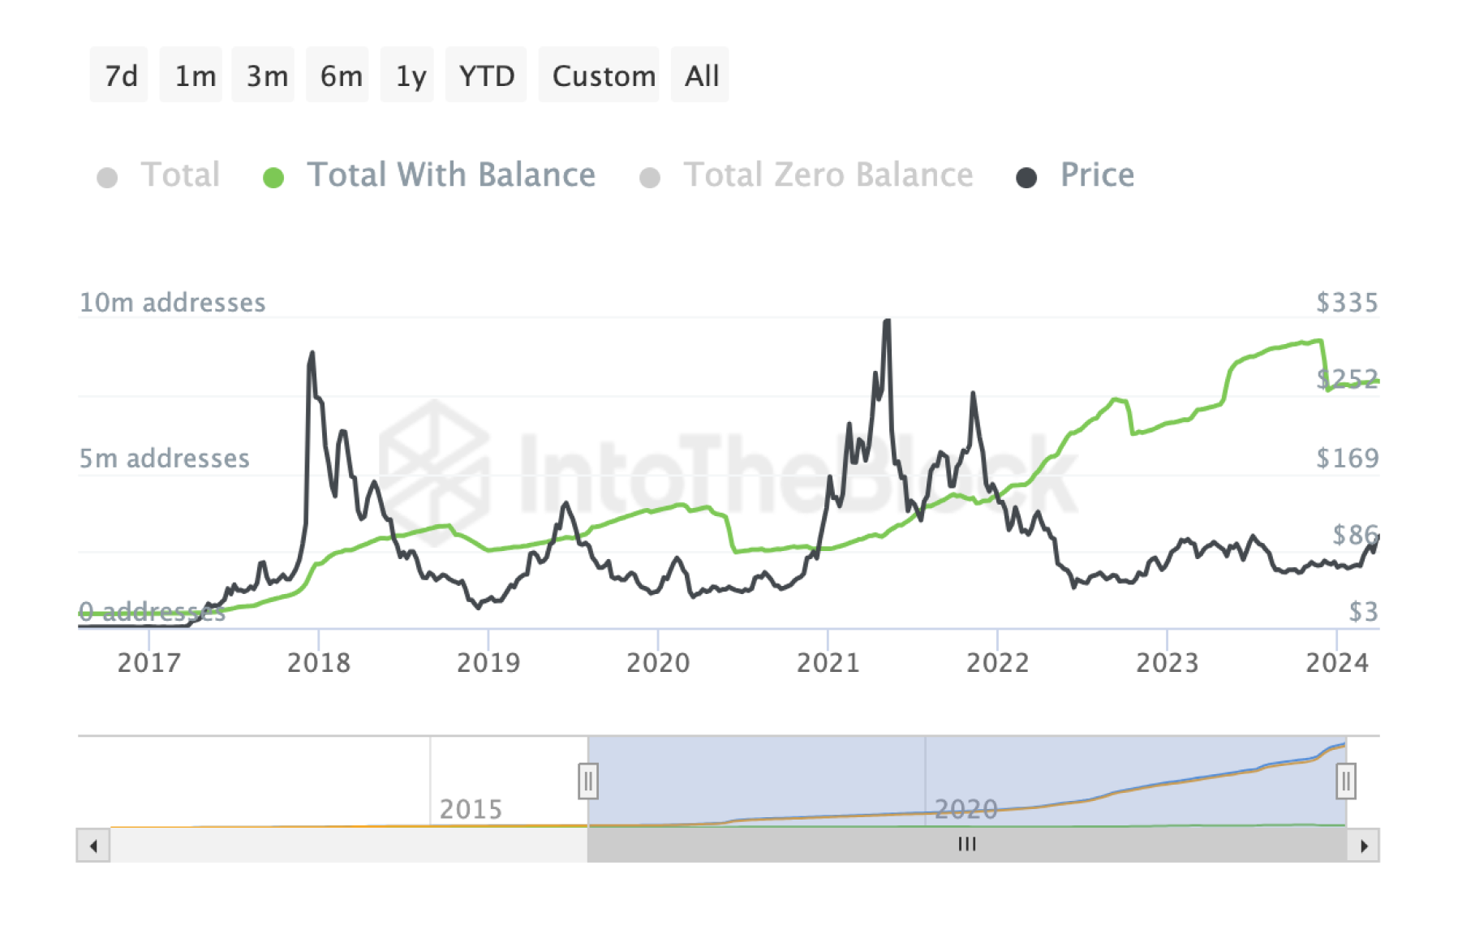
Task: Grab the right navigator range handle
Action: [1346, 781]
